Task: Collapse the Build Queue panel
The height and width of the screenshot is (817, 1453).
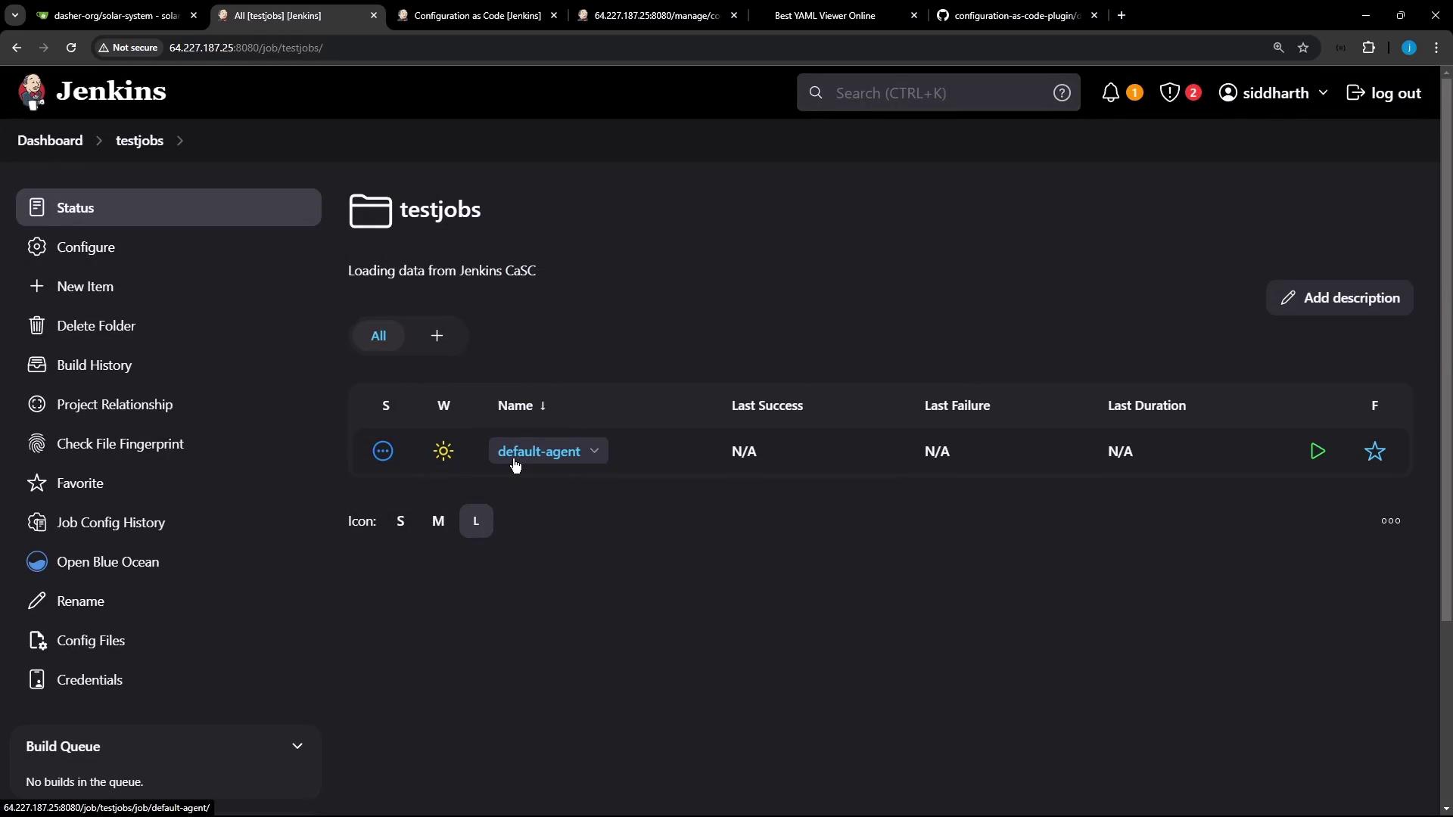Action: (x=297, y=747)
